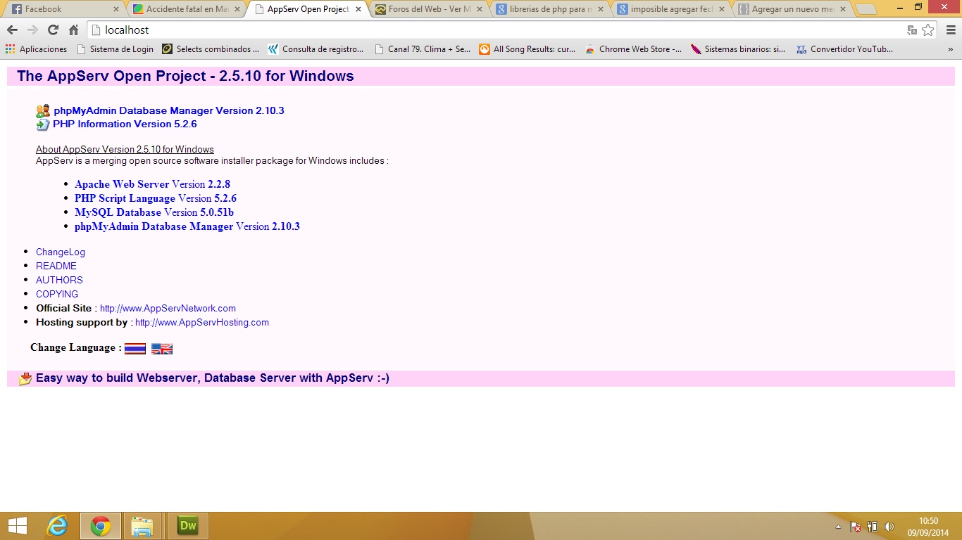The height and width of the screenshot is (540, 962).
Task: Open Apache Web Server list link
Action: pos(152,184)
